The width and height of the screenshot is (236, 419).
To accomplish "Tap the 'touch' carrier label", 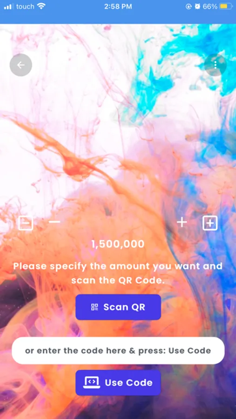I will point(25,7).
